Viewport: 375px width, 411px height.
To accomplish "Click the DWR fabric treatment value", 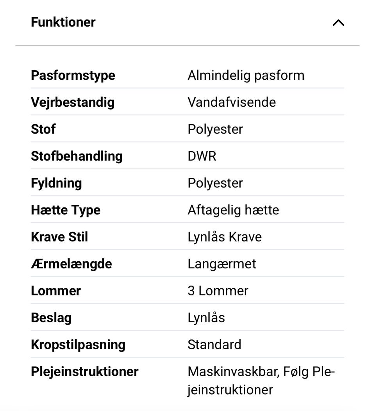I will (x=202, y=156).
